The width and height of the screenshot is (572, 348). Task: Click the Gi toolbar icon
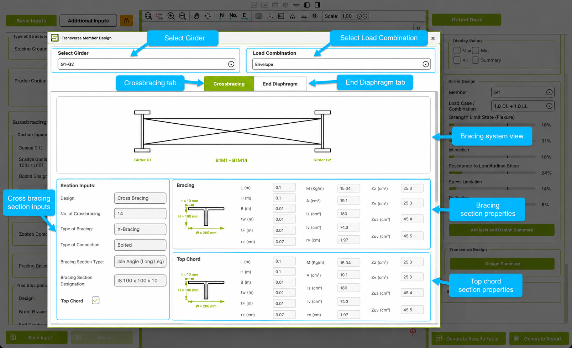click(315, 16)
